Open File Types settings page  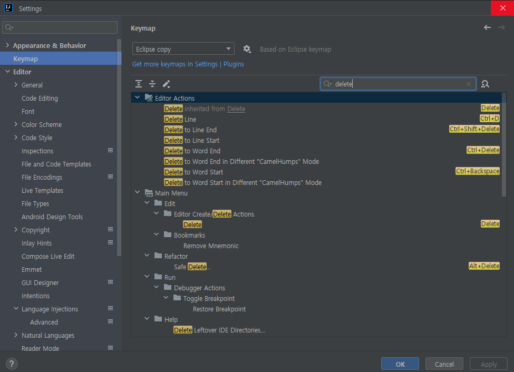click(35, 203)
